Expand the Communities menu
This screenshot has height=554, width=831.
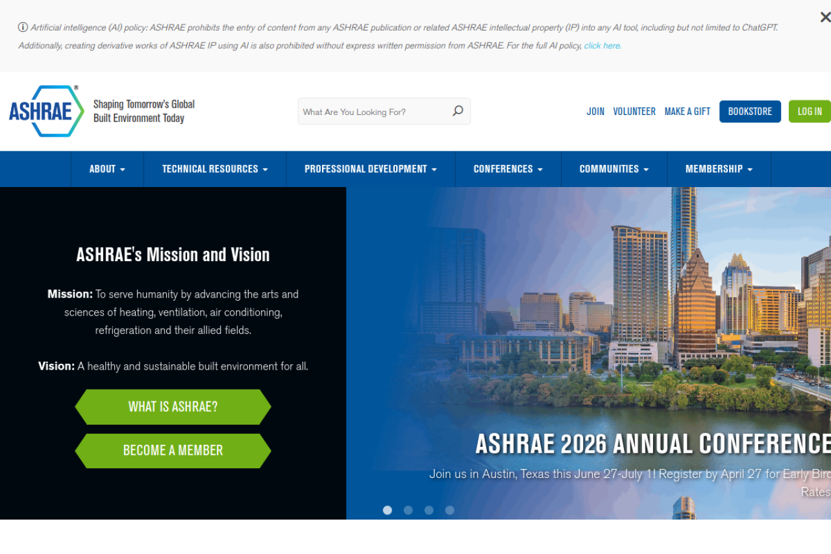614,169
